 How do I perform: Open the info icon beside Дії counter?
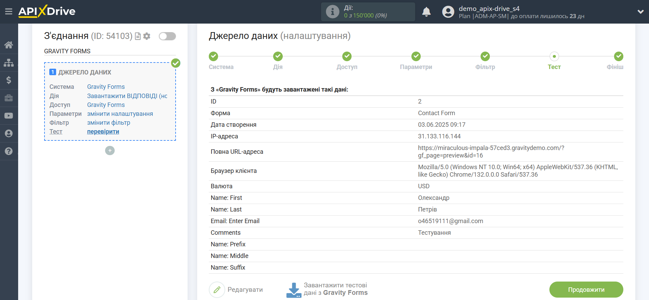(332, 12)
